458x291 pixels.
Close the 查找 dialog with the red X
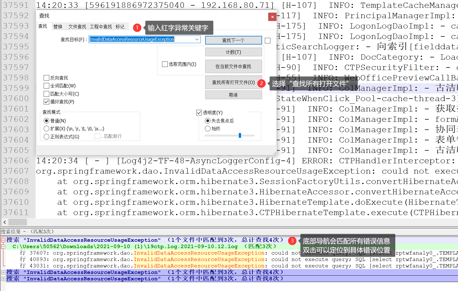pos(272,17)
